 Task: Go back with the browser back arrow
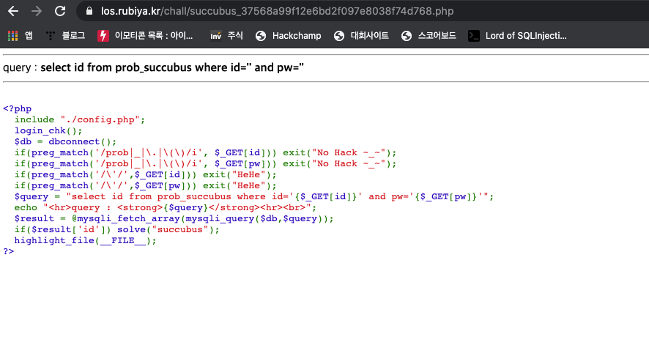(13, 11)
